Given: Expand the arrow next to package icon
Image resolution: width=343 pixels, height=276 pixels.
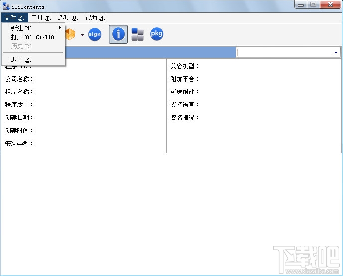Looking at the screenshot, I should pos(82,34).
